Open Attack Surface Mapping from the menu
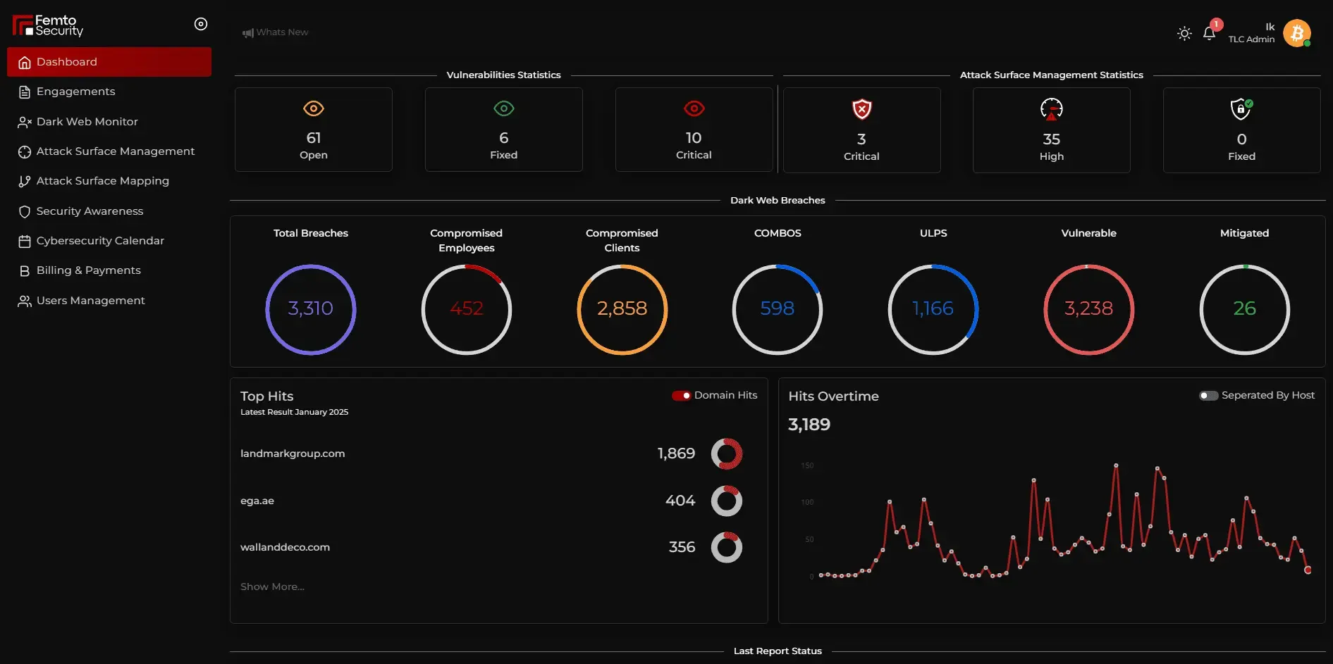This screenshot has height=664, width=1333. pyautogui.click(x=102, y=180)
